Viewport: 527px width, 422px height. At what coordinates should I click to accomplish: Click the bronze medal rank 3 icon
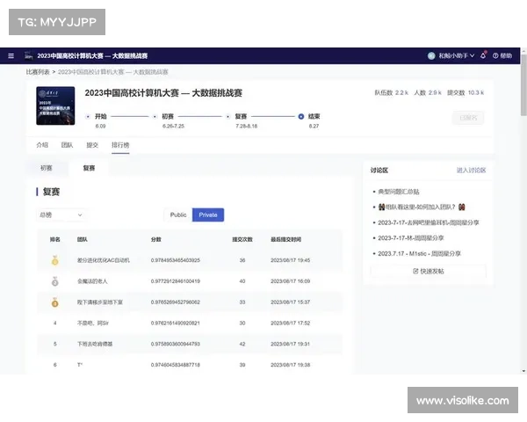(54, 302)
